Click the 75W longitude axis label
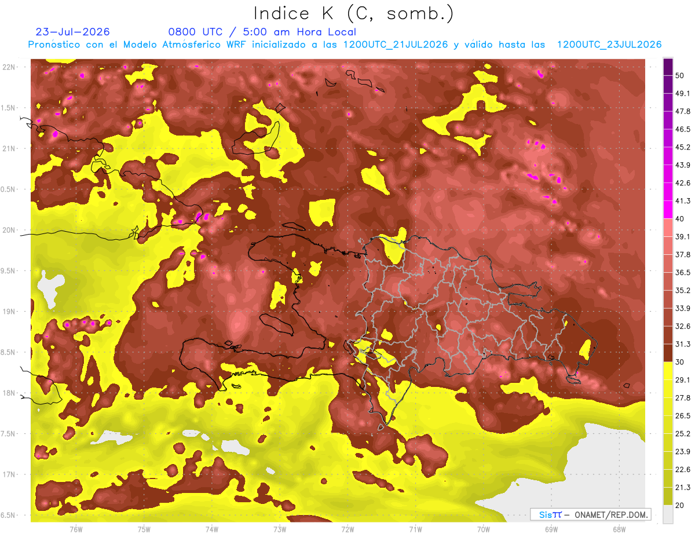The width and height of the screenshot is (695, 537). pyautogui.click(x=144, y=529)
